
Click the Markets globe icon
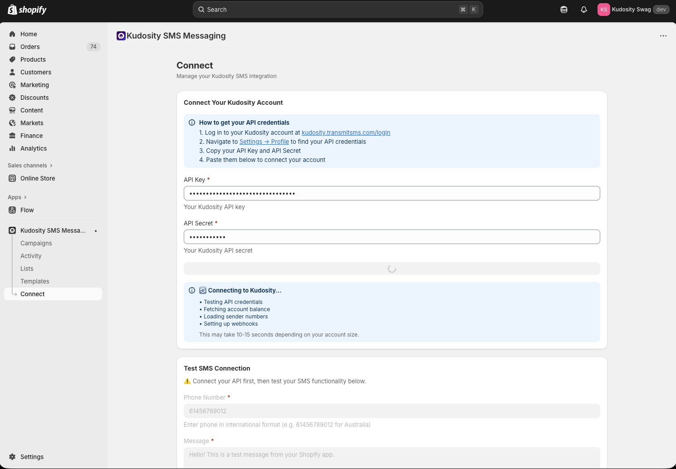[12, 123]
